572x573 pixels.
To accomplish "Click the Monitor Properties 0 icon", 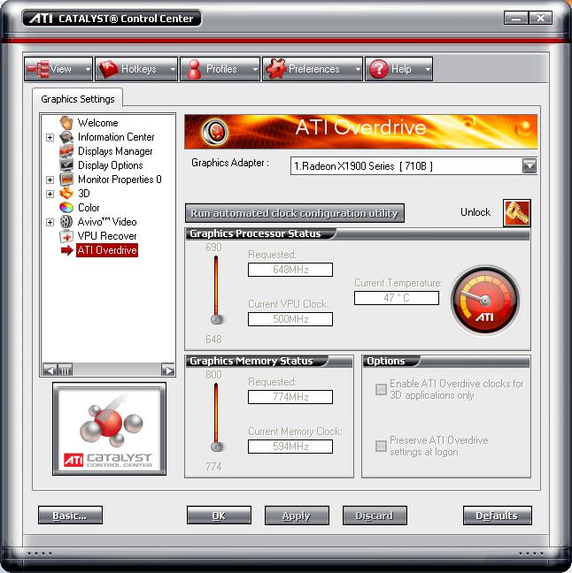I will 66,180.
